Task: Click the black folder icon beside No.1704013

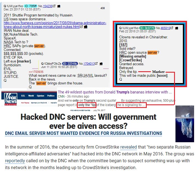Action: [101, 64]
